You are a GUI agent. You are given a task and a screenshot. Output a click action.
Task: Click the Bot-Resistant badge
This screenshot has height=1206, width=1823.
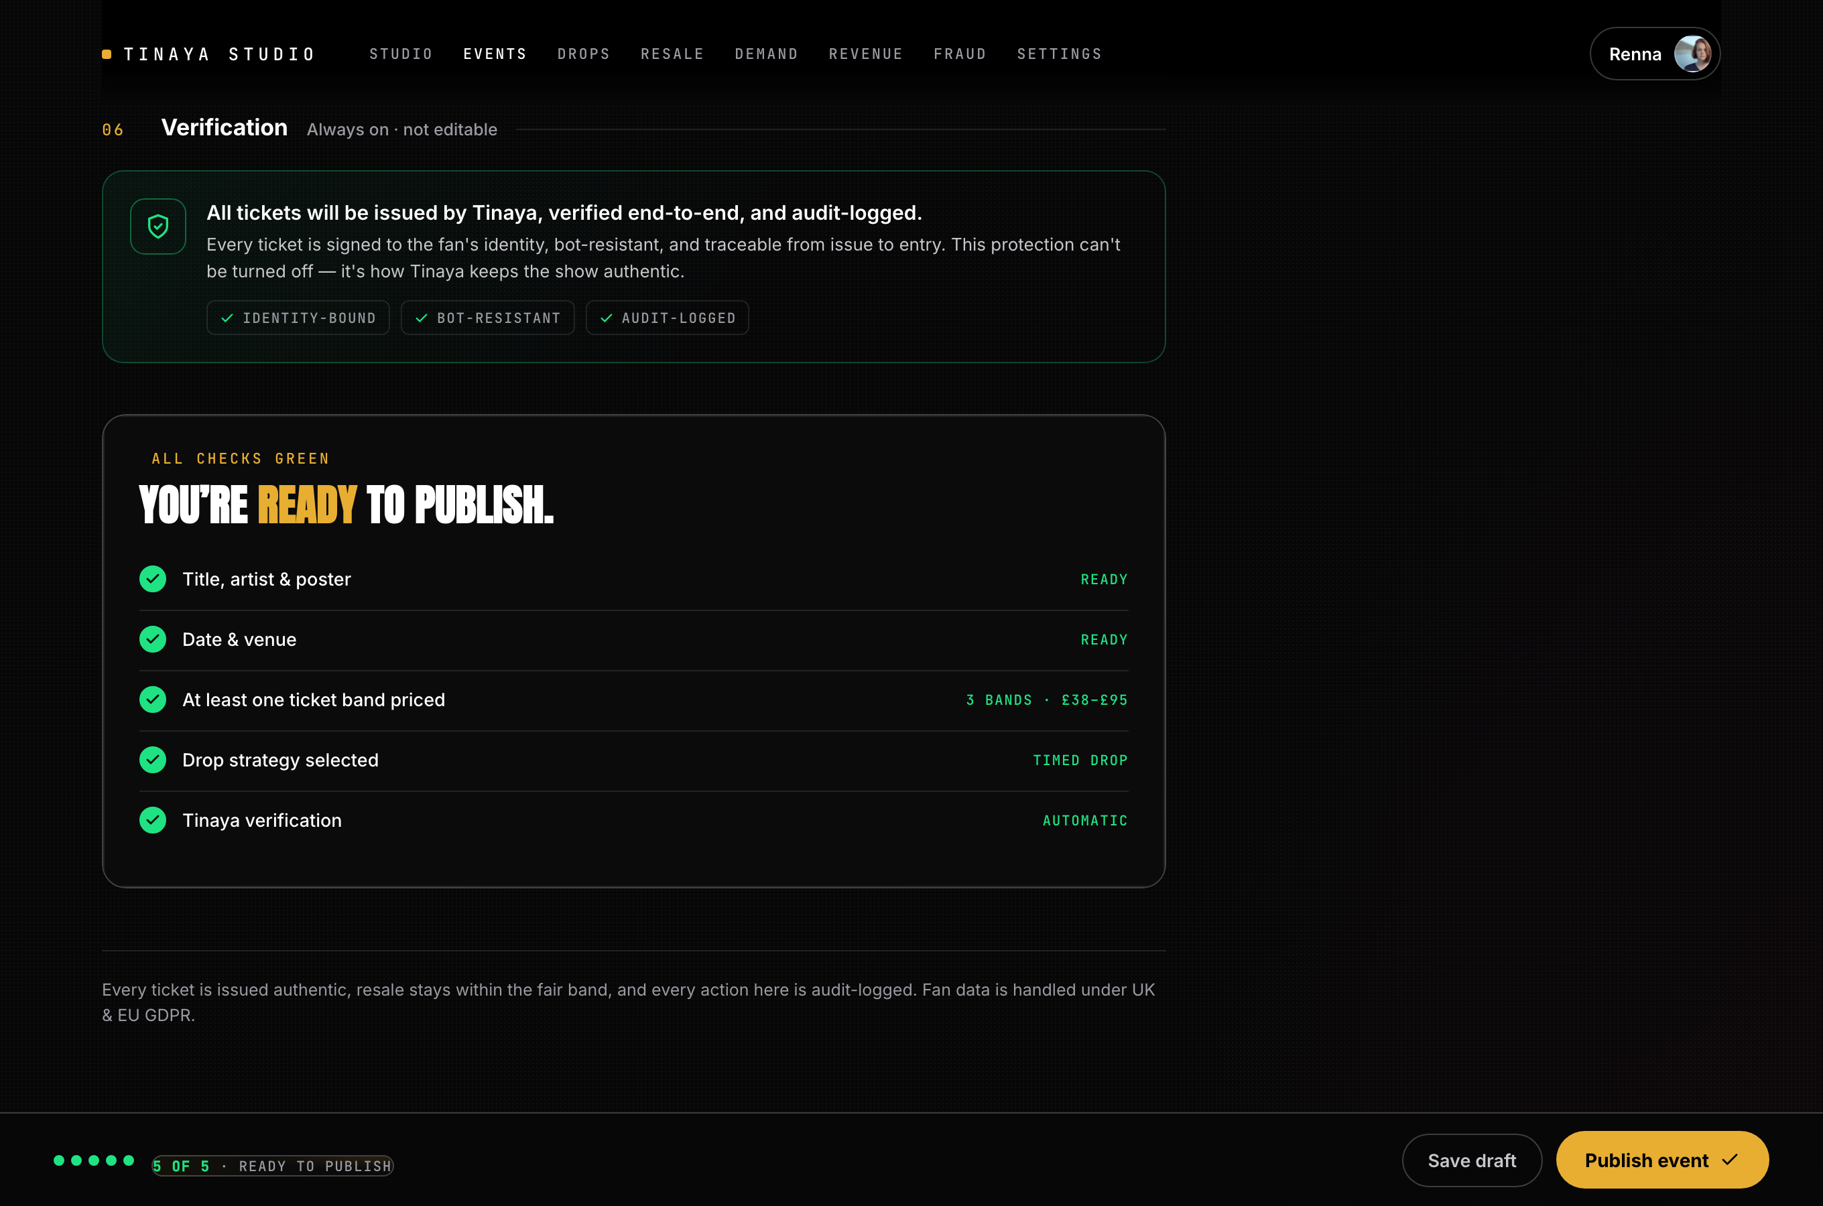pos(488,318)
